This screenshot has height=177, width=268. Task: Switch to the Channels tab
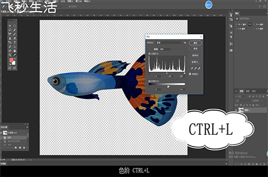pyautogui.click(x=248, y=91)
